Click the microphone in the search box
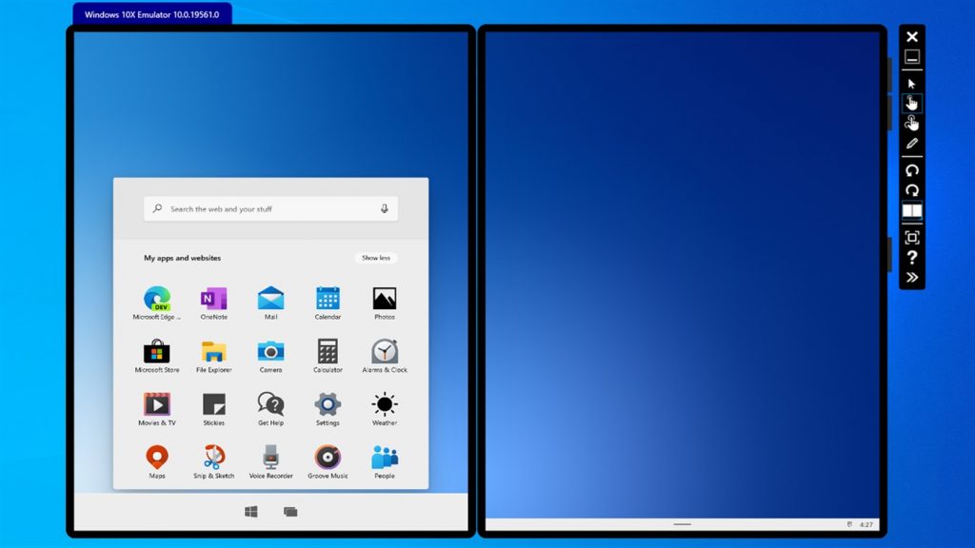The image size is (975, 548). click(385, 208)
